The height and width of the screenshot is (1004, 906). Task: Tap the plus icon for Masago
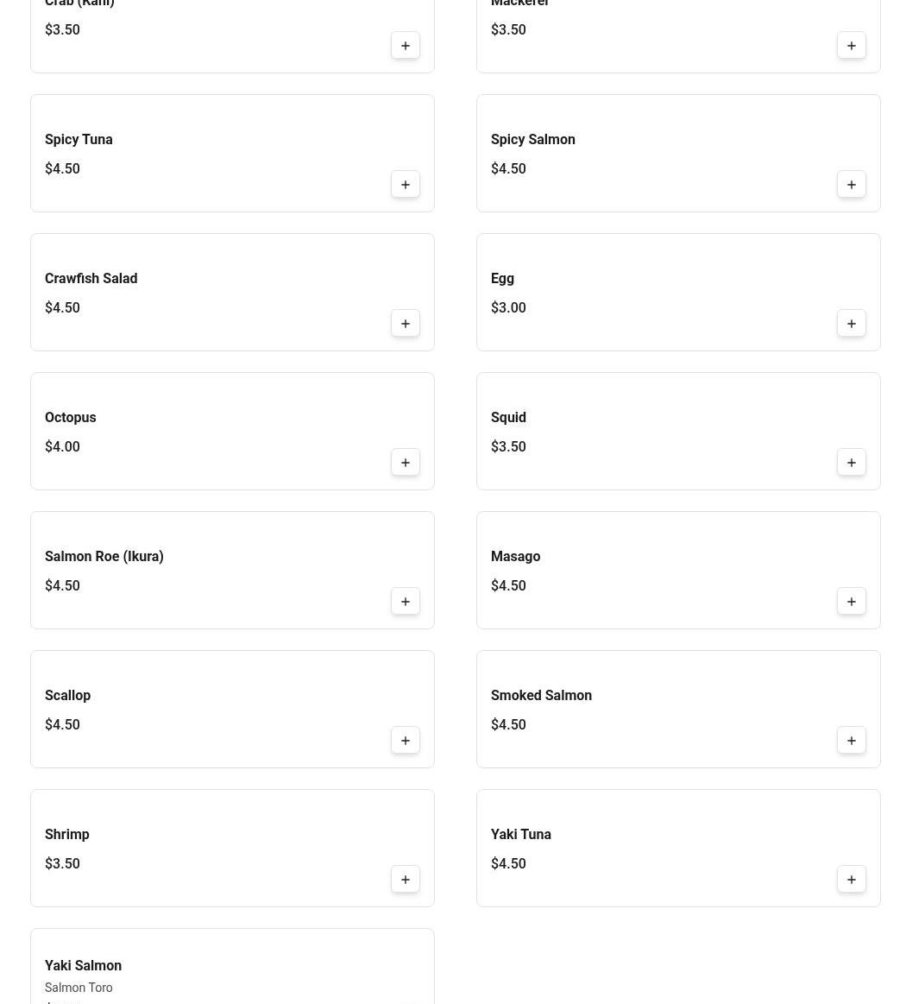(x=852, y=602)
